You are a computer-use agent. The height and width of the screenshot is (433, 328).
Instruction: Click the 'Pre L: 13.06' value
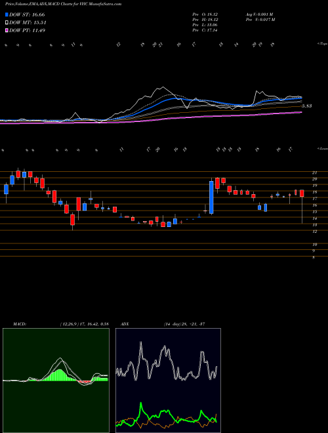(x=206, y=25)
